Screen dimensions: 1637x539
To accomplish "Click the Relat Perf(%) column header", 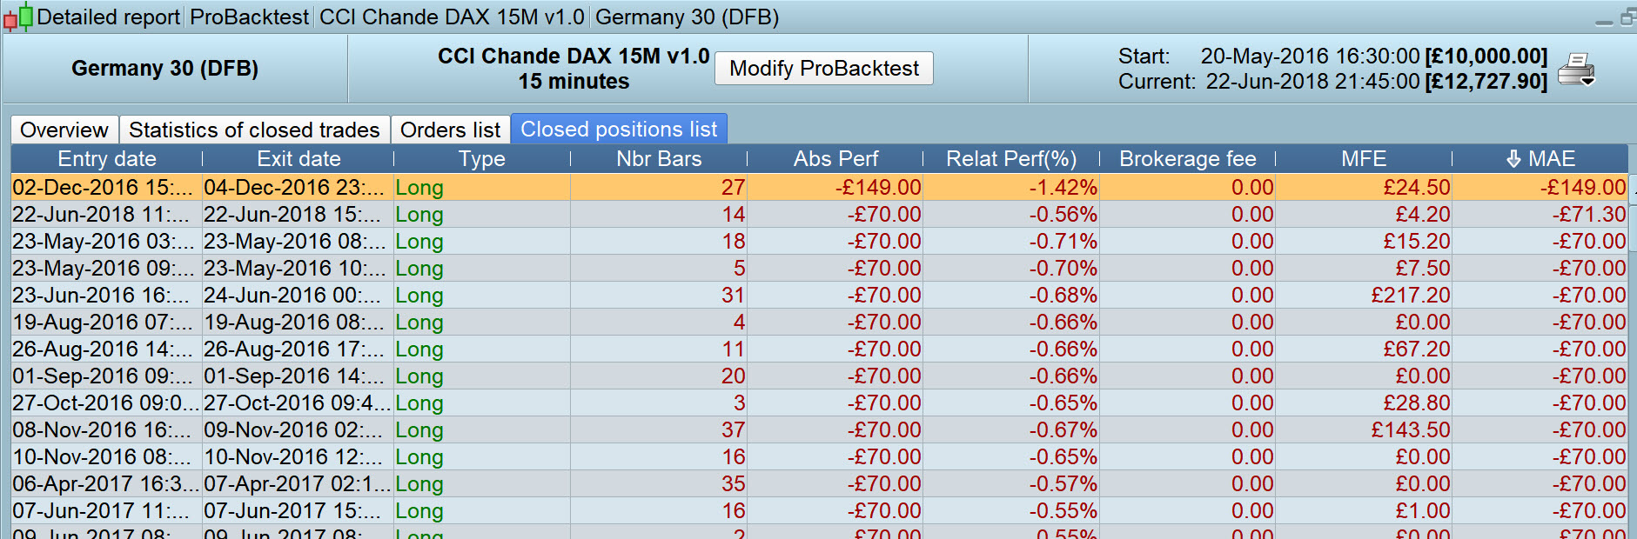I will tap(1011, 159).
